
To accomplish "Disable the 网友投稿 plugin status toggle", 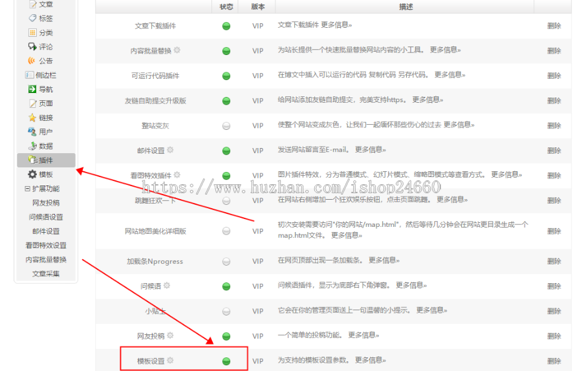I will tap(226, 337).
